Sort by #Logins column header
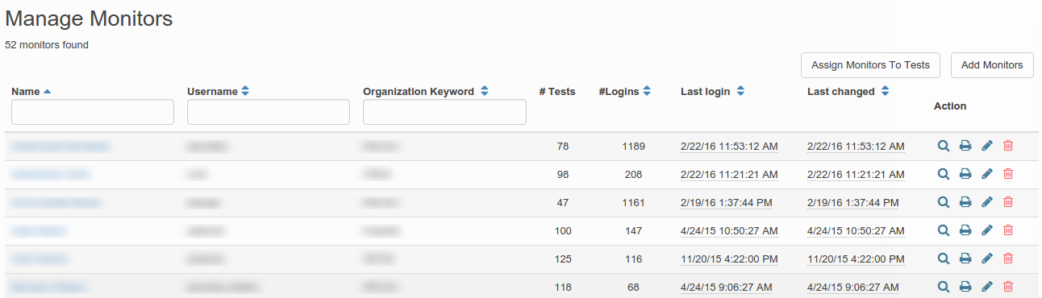This screenshot has height=298, width=1042. point(624,92)
